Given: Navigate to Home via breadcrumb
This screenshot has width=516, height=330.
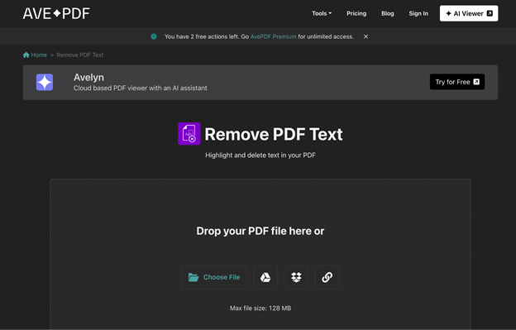Looking at the screenshot, I should [35, 55].
